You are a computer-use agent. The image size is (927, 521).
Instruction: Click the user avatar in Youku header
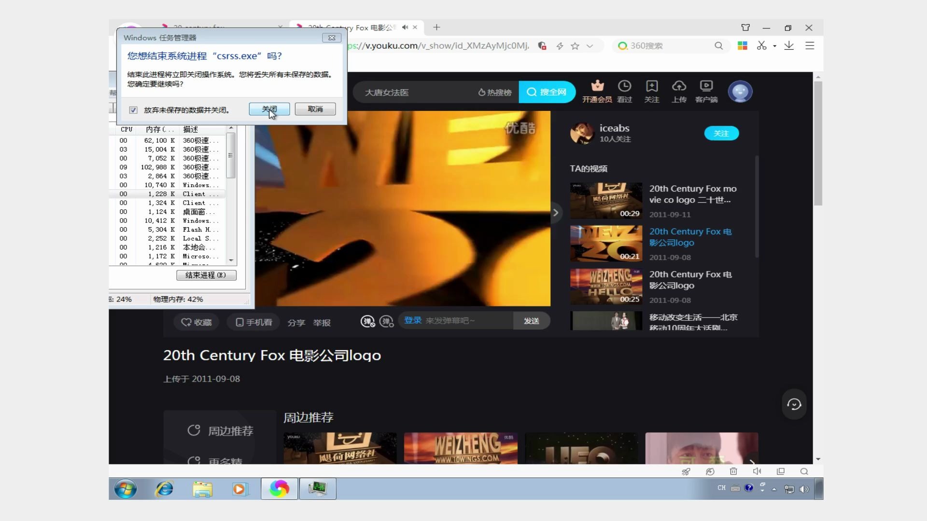coord(740,91)
